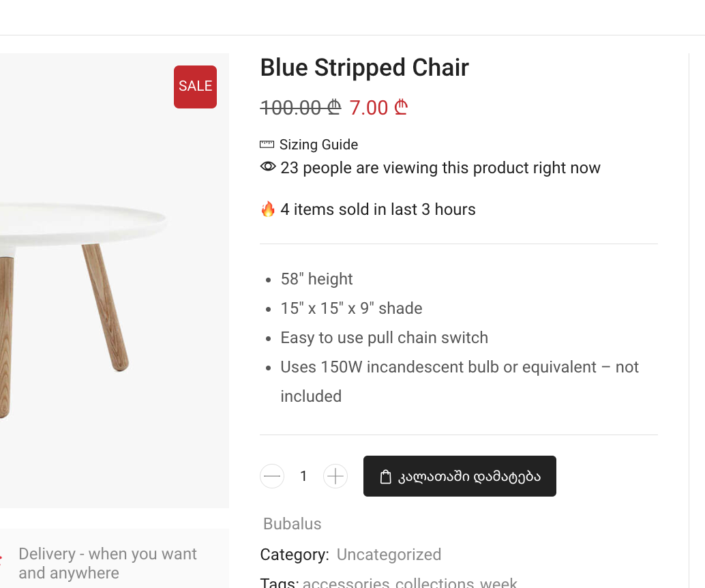Open the Bubalus brand link

click(x=292, y=524)
